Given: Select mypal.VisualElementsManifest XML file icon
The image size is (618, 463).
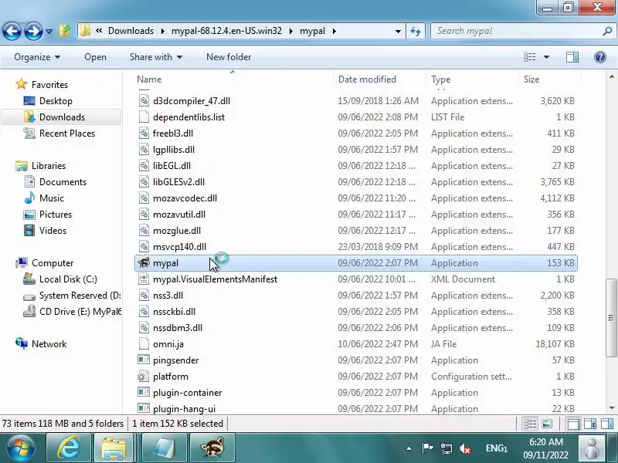Looking at the screenshot, I should click(144, 279).
